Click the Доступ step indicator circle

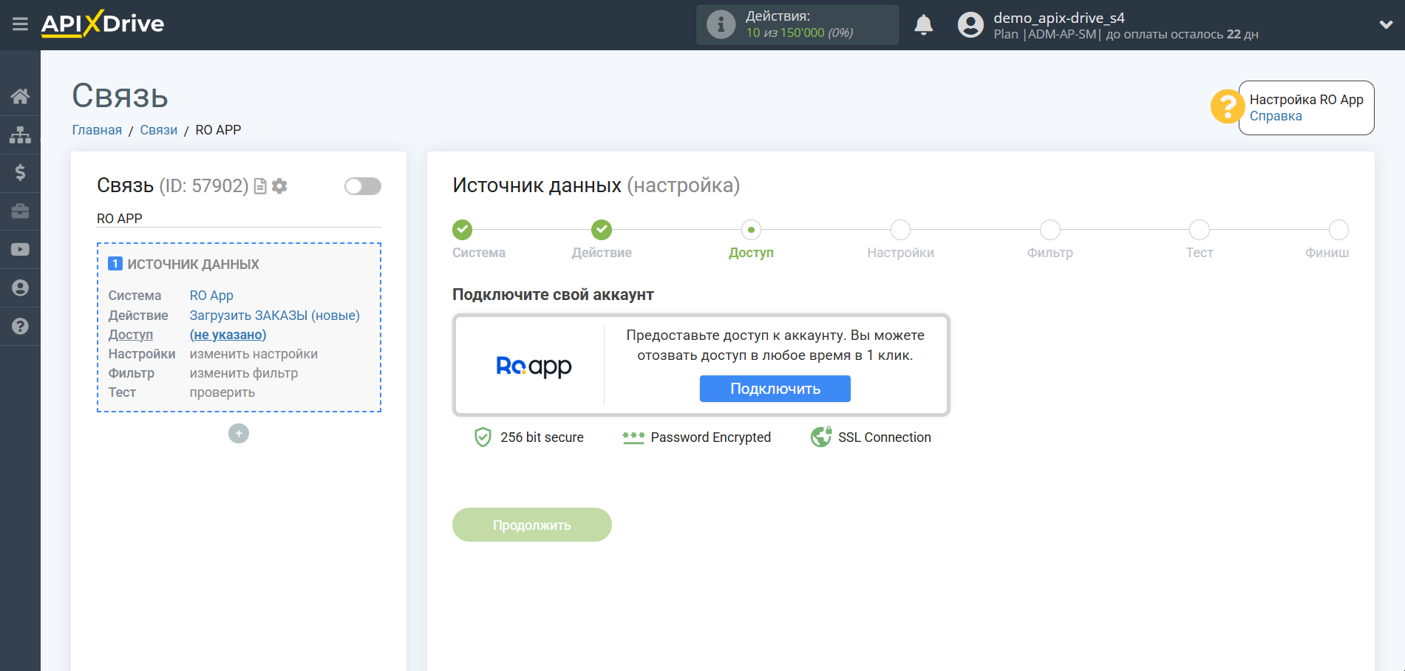point(751,230)
